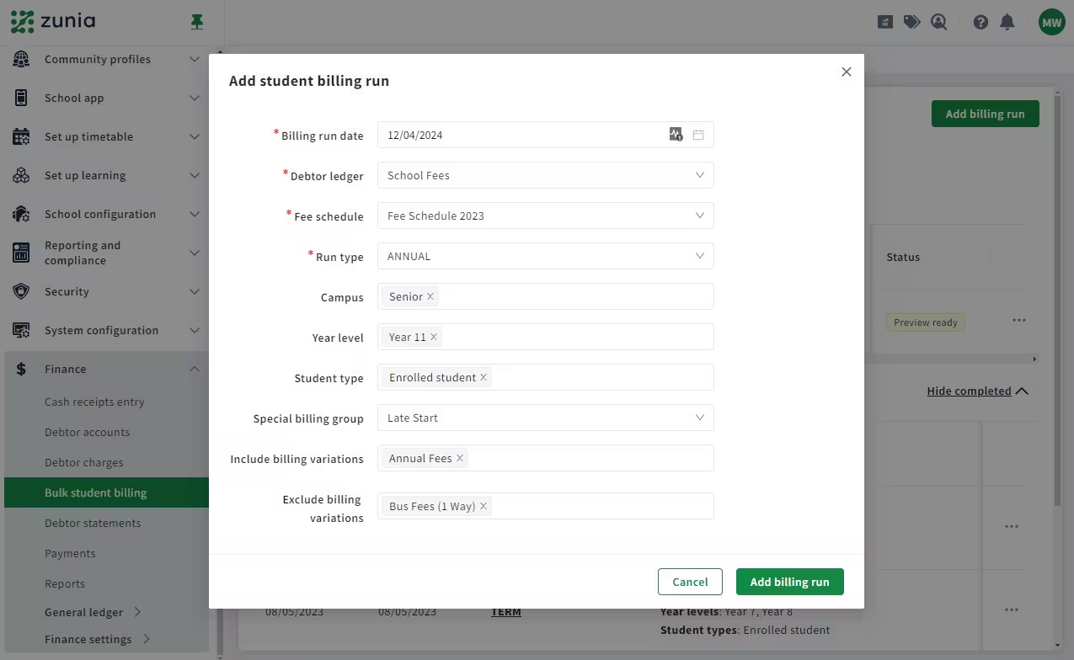Click the Billing run date field
The width and height of the screenshot is (1074, 660).
pos(546,135)
